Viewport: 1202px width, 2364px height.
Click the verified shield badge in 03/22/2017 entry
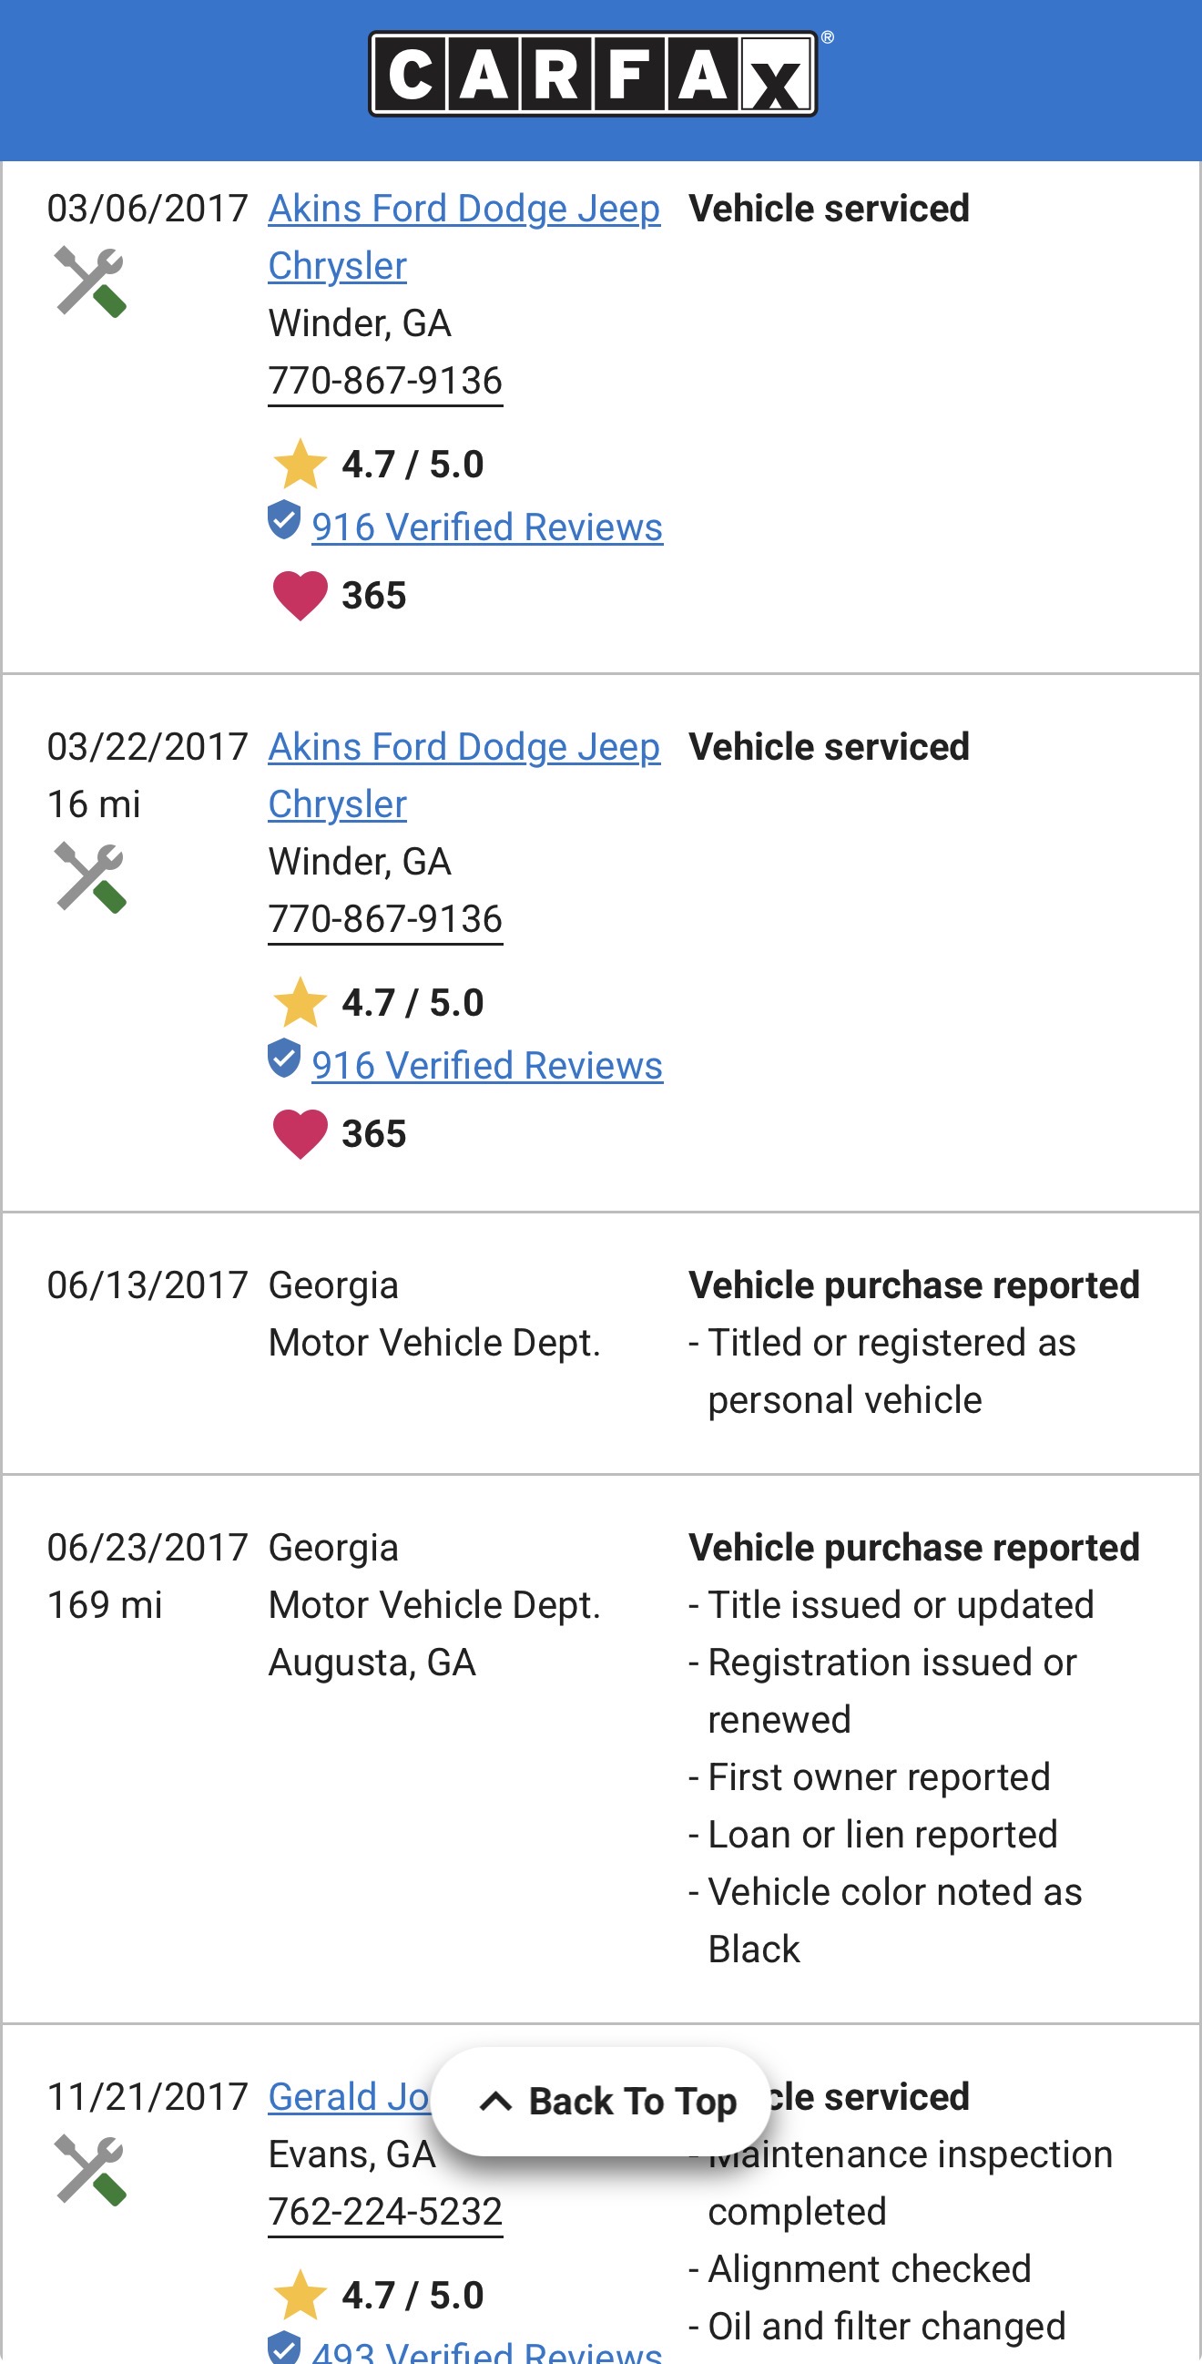coord(284,1059)
